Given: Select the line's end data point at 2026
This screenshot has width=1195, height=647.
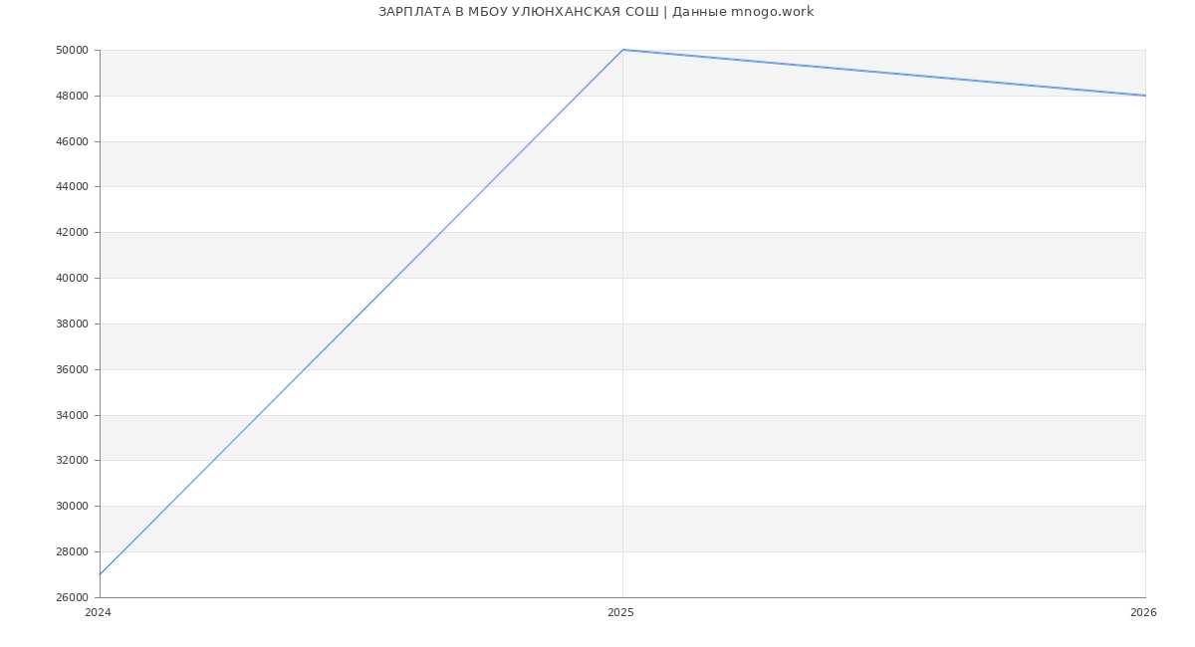Looking at the screenshot, I should 1145,96.
